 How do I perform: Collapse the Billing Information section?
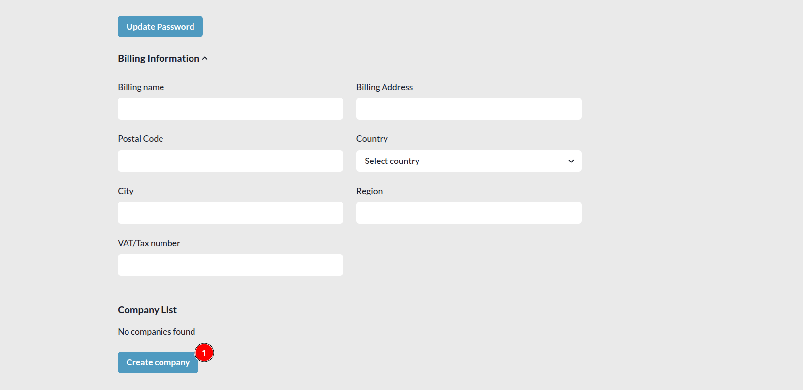[x=163, y=58]
